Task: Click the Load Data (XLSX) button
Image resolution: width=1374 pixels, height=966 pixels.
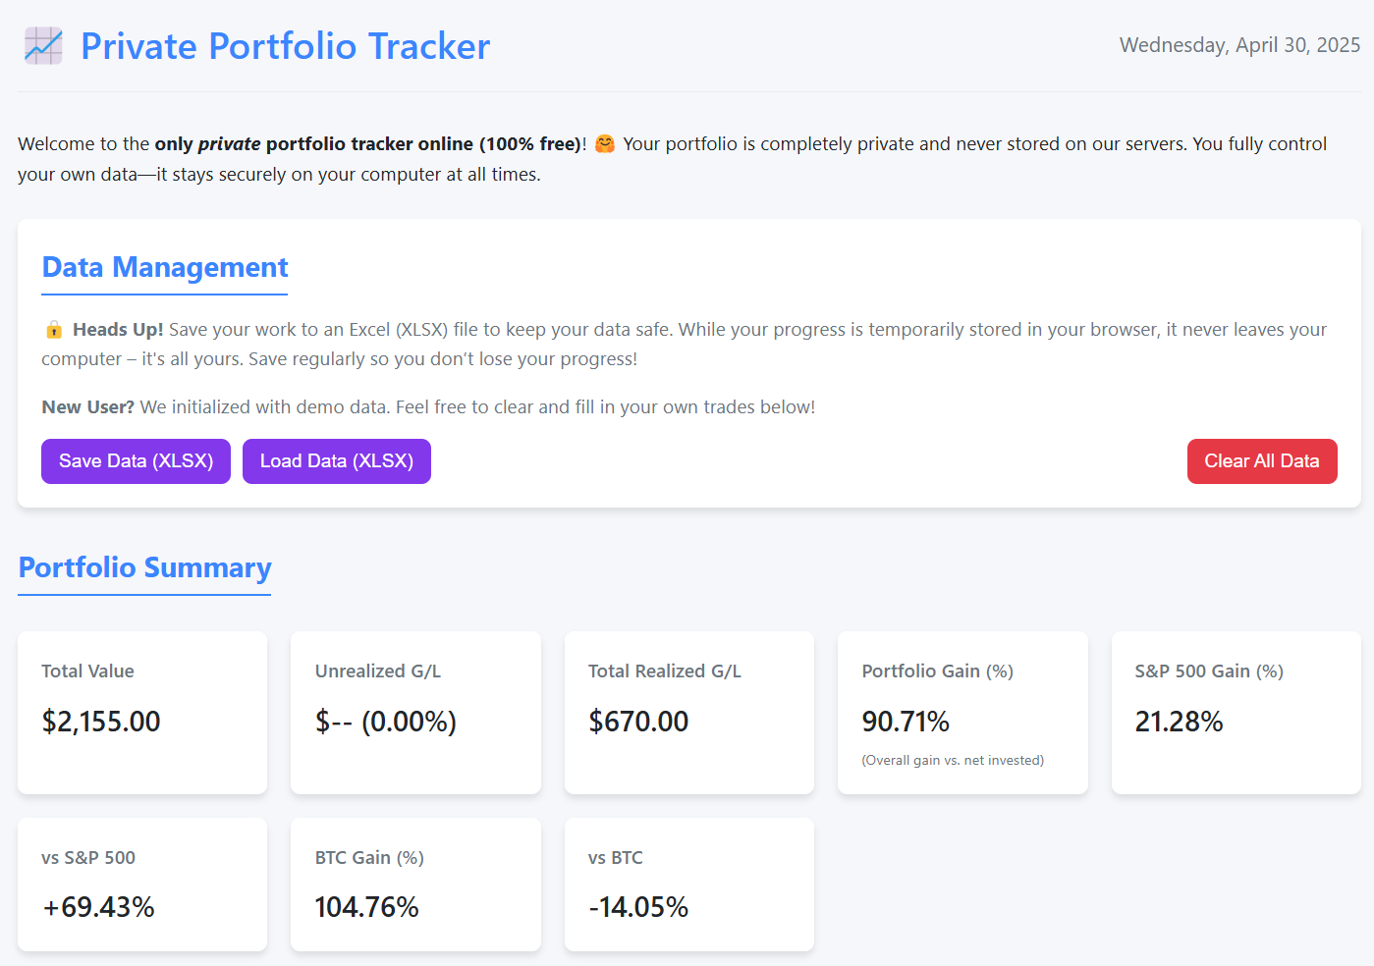Action: click(x=336, y=460)
